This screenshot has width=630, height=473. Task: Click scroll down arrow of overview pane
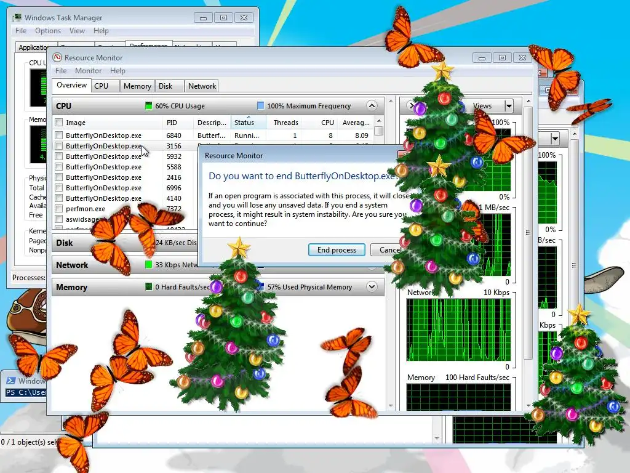[391, 406]
